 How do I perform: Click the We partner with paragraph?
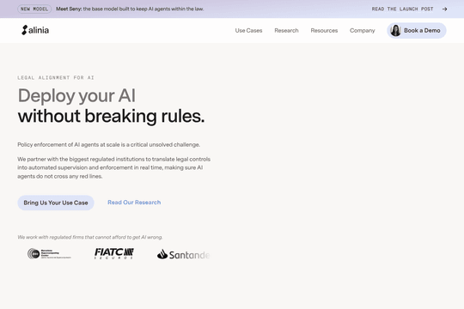coord(114,167)
